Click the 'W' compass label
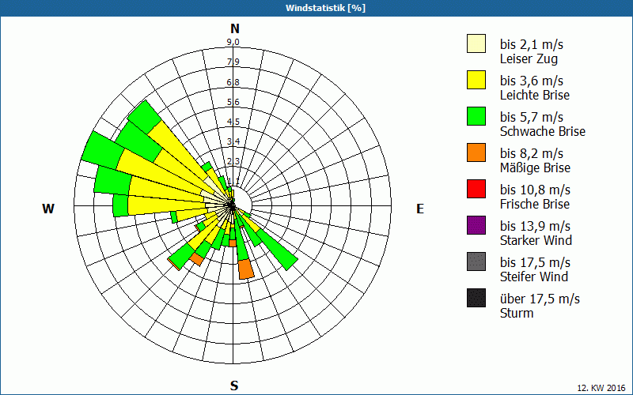633x395 pixels. click(48, 209)
